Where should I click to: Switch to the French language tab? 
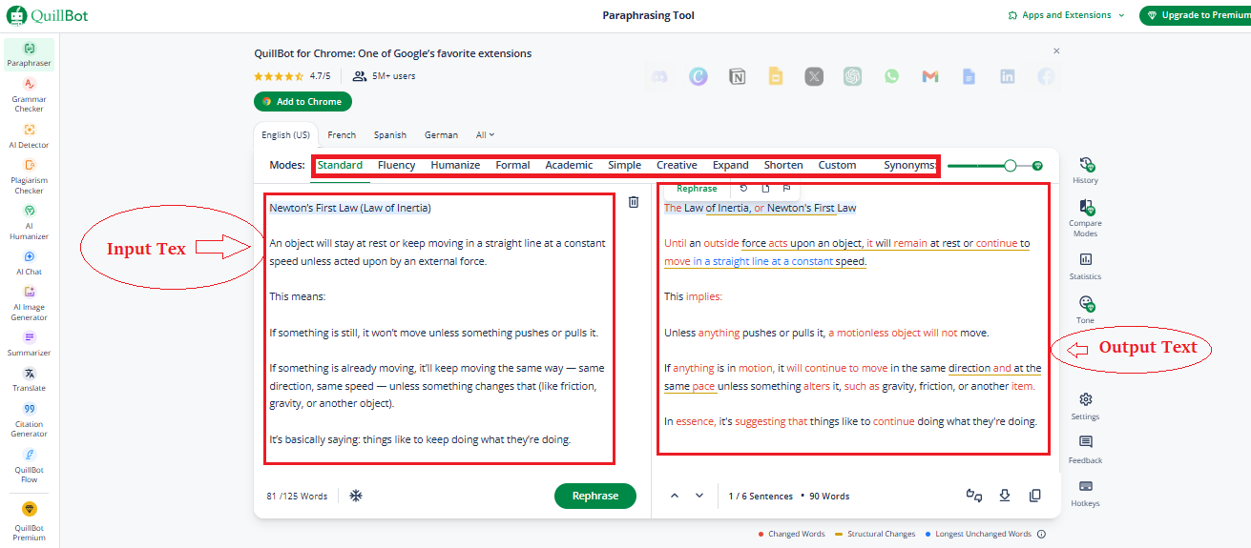pos(342,135)
